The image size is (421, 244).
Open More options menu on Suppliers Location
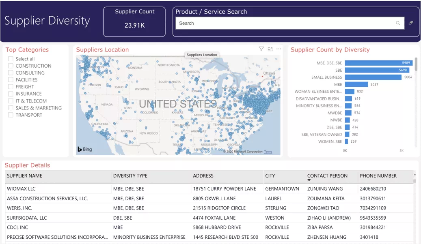279,49
